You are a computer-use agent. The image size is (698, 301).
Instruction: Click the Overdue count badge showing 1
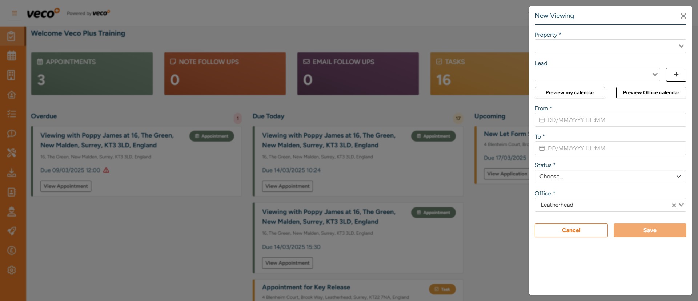coord(238,118)
